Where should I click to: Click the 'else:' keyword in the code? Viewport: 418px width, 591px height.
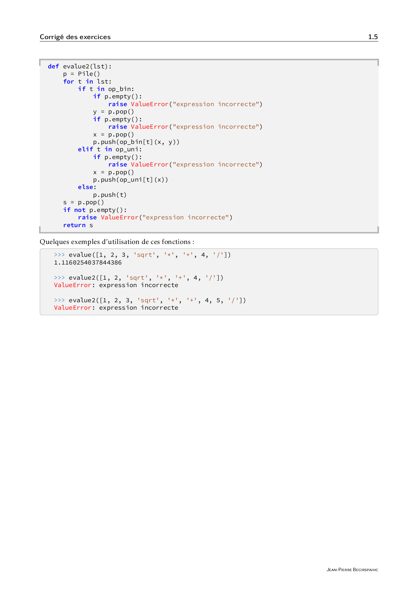click(x=87, y=187)
